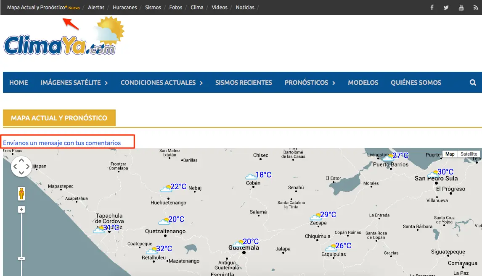482x276 pixels.
Task: Click the Esquipulas 26°C weather icon
Action: pos(331,247)
